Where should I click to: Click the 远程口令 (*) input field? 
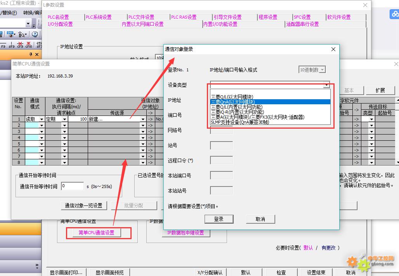(221, 160)
